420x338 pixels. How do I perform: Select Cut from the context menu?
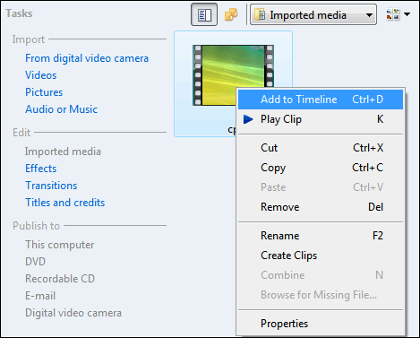[321, 148]
